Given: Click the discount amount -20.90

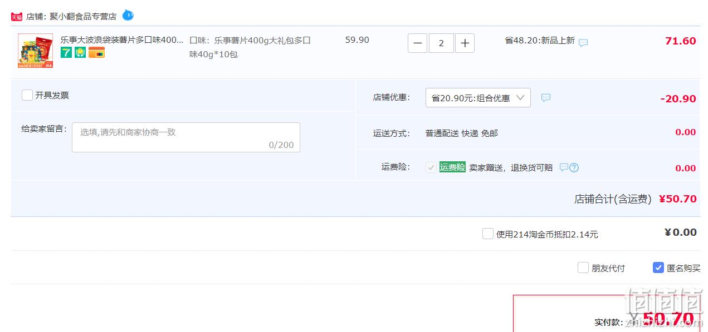Looking at the screenshot, I should coord(678,98).
